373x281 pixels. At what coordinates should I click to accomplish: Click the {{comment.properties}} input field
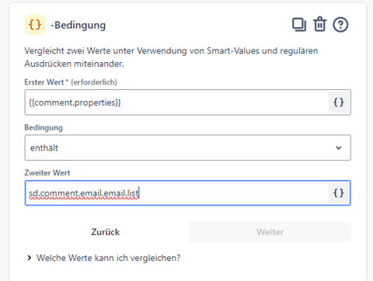click(176, 102)
